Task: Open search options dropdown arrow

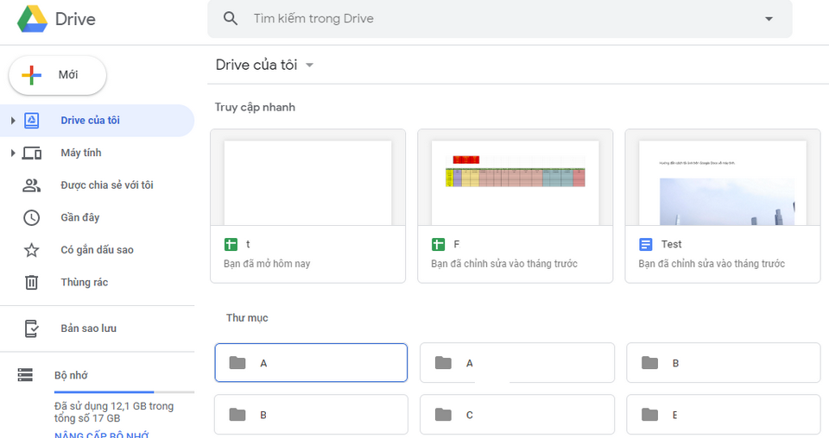Action: coord(769,19)
